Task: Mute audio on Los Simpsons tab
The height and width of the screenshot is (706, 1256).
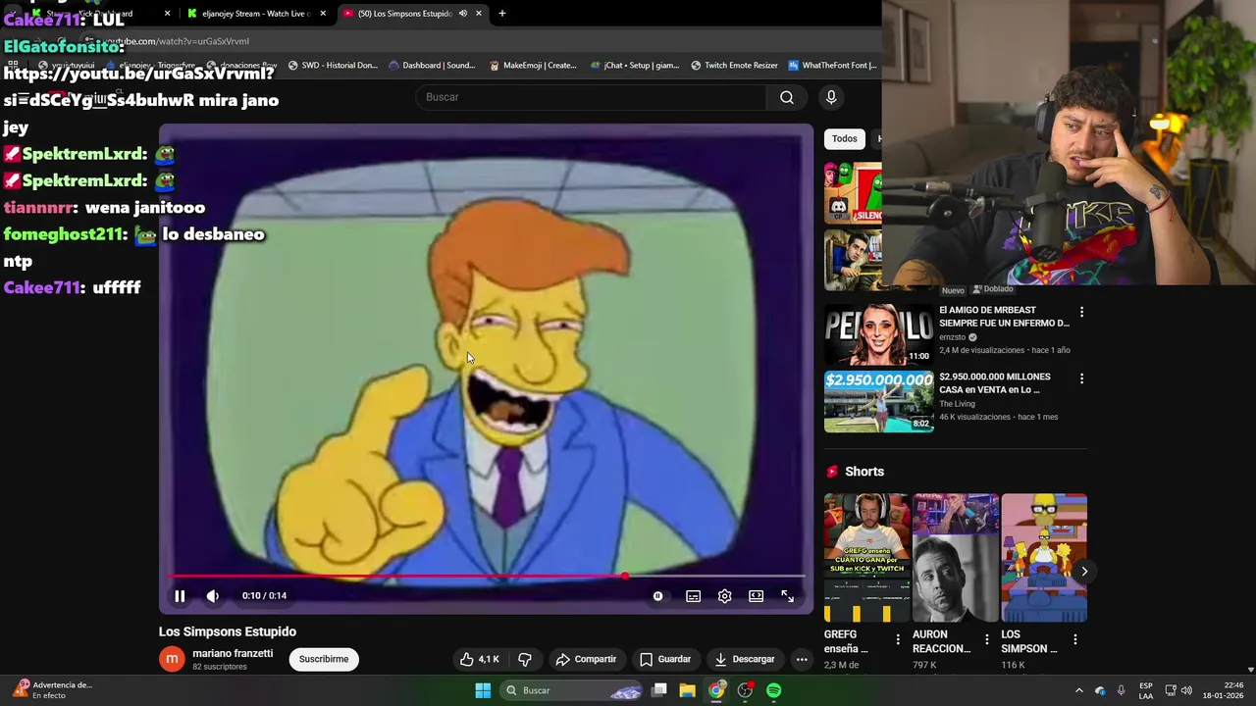Action: pyautogui.click(x=462, y=14)
